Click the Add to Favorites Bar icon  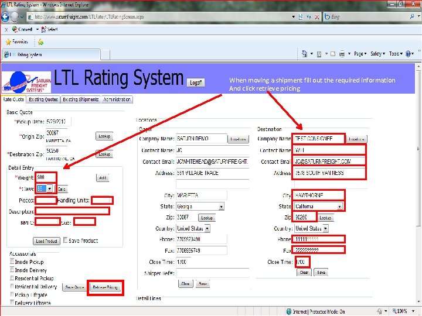[40, 42]
